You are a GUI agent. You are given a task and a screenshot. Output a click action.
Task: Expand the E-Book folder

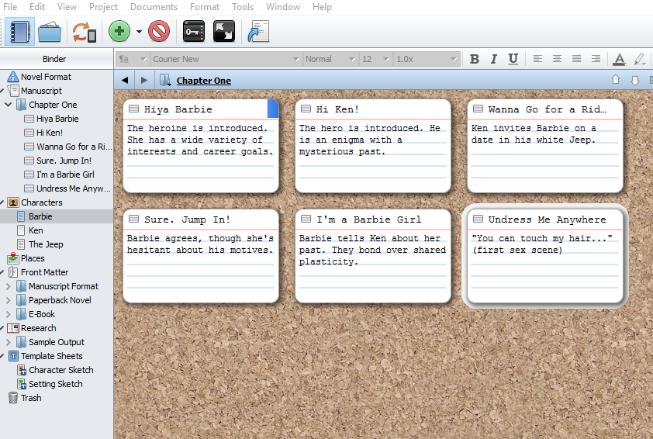pos(9,314)
